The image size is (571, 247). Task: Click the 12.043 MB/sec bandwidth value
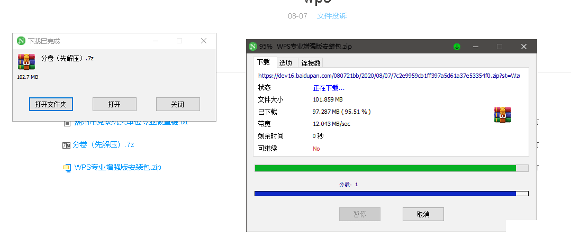point(331,124)
